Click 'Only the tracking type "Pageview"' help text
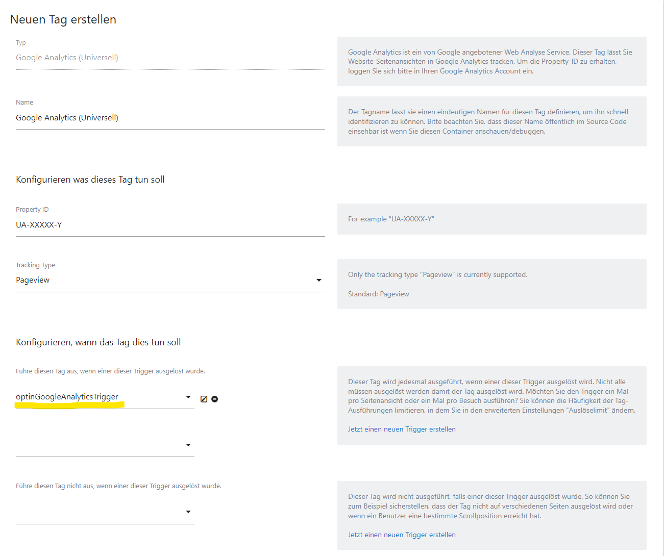The height and width of the screenshot is (556, 664). pos(438,275)
